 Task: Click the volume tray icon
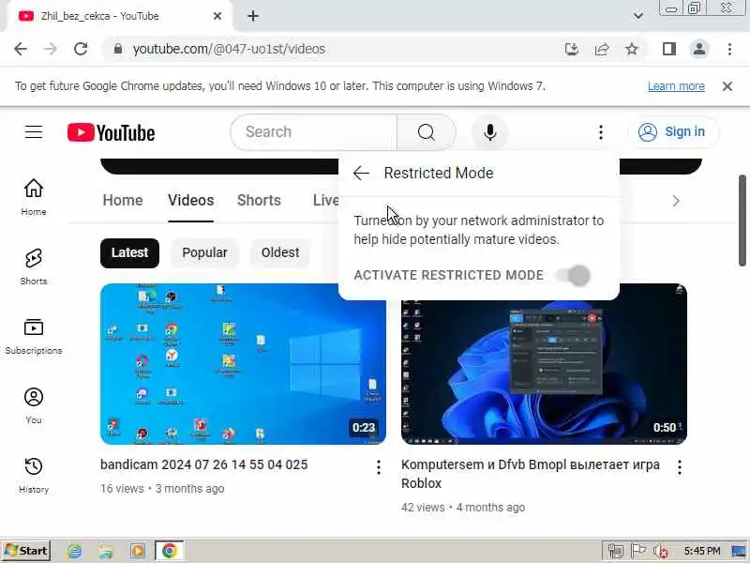[x=660, y=552]
